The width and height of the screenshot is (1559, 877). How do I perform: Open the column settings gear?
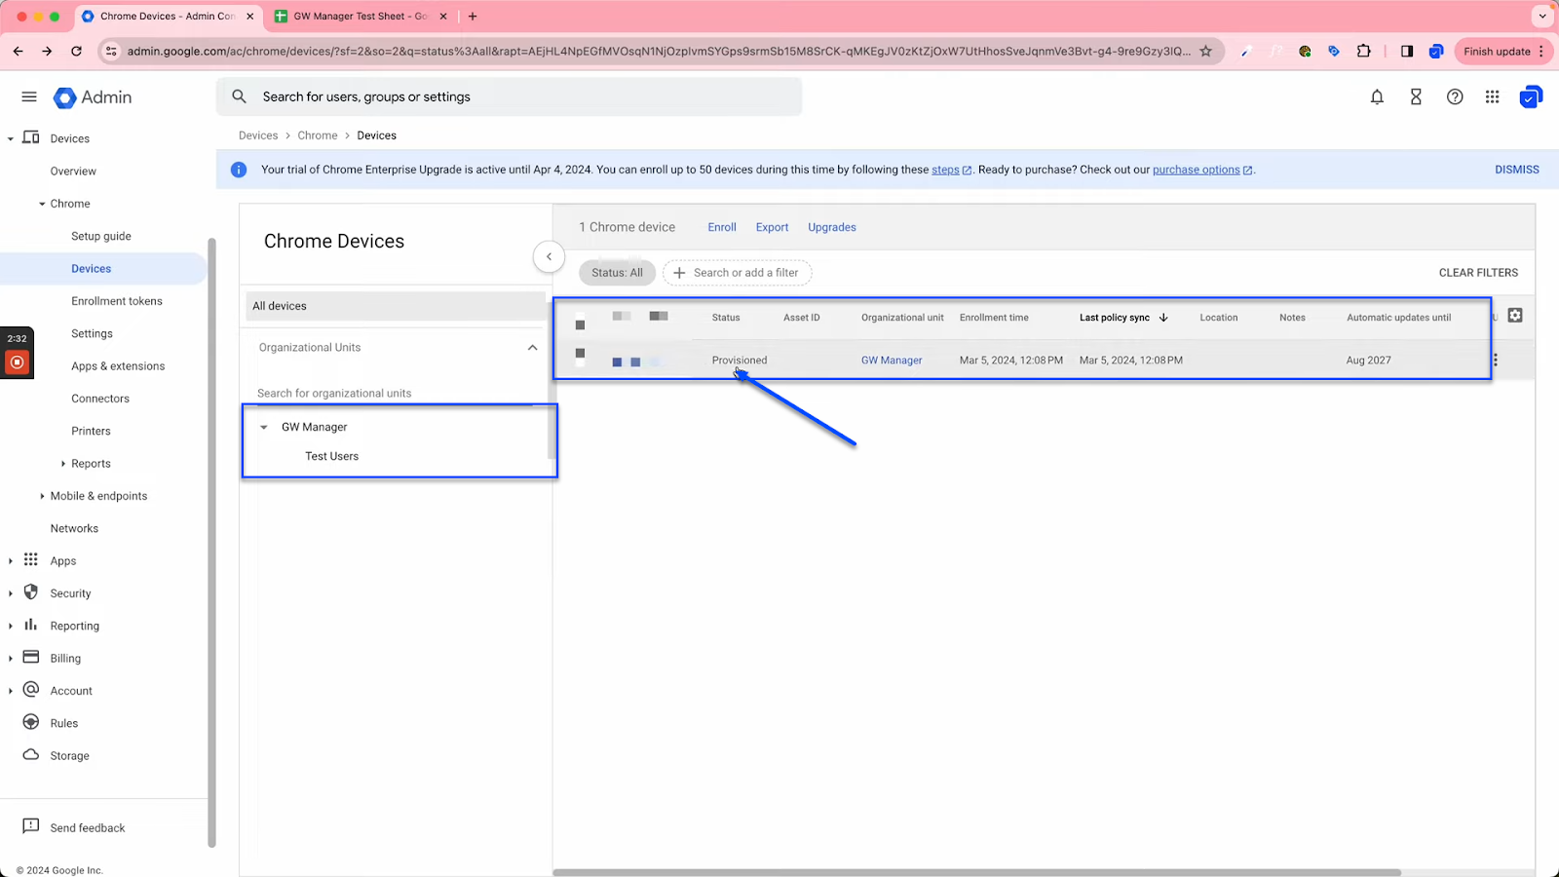point(1515,315)
